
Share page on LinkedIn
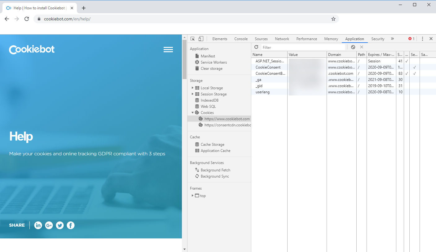(38, 225)
